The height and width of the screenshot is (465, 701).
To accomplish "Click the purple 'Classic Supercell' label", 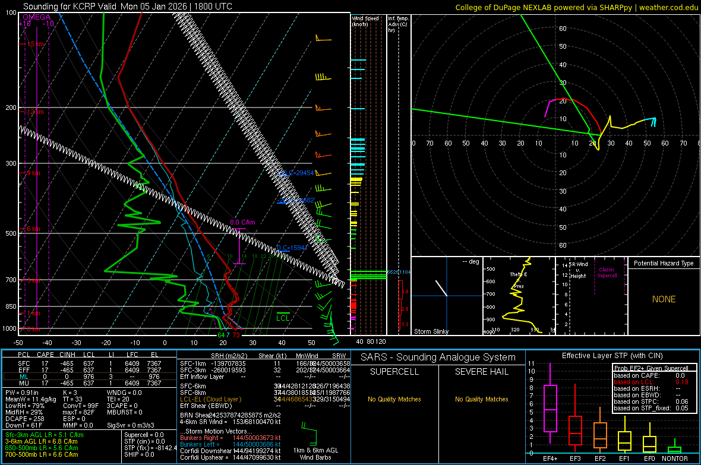I will click(x=607, y=273).
